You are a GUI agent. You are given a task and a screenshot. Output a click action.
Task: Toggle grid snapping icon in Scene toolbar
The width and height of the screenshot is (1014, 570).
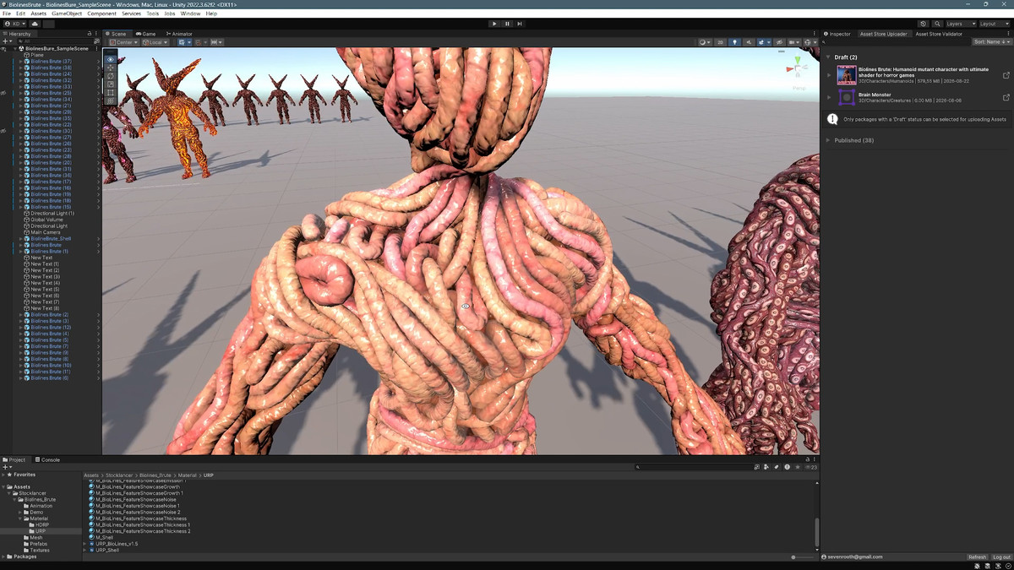199,42
